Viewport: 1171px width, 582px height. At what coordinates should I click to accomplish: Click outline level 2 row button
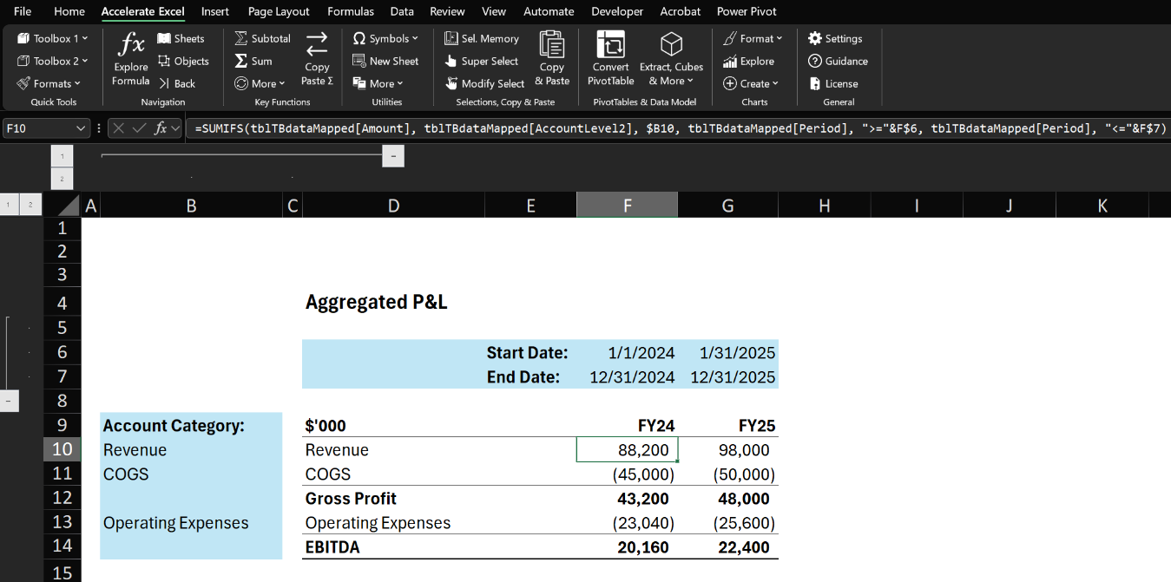tap(30, 204)
